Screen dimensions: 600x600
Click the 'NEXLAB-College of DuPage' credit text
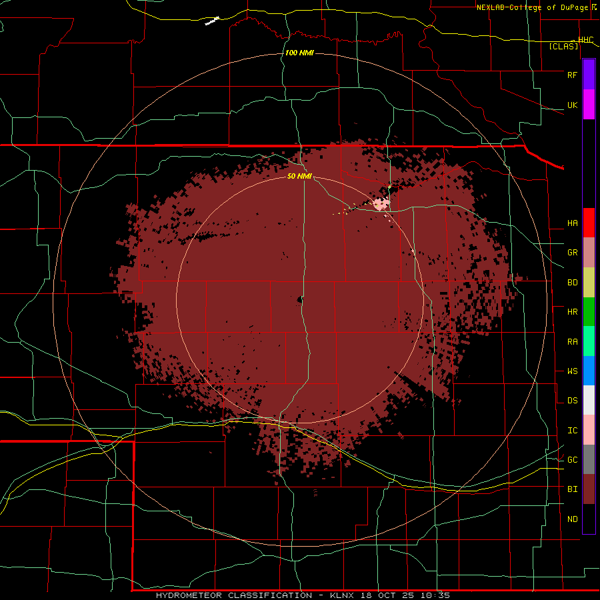533,7
